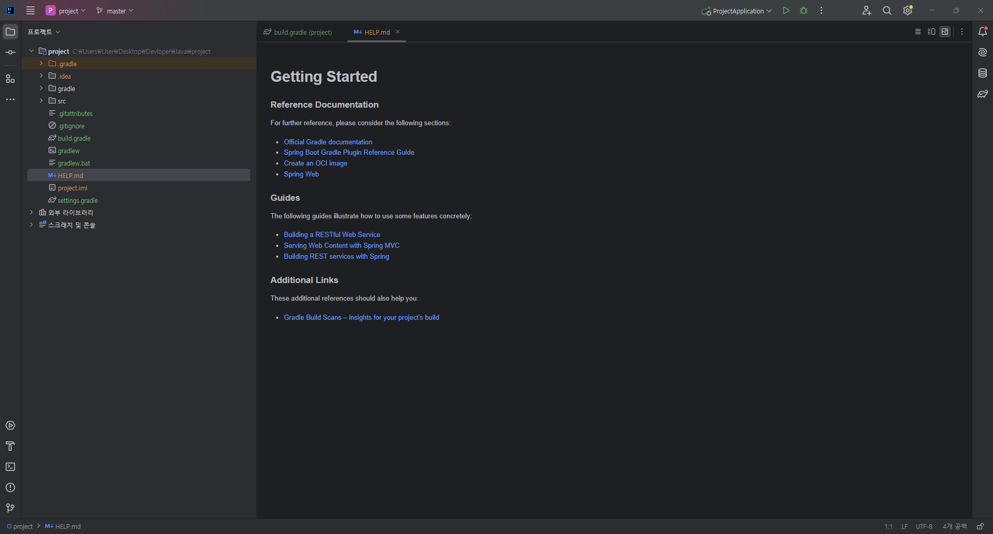Open Official Gradle documentation link

click(x=328, y=142)
